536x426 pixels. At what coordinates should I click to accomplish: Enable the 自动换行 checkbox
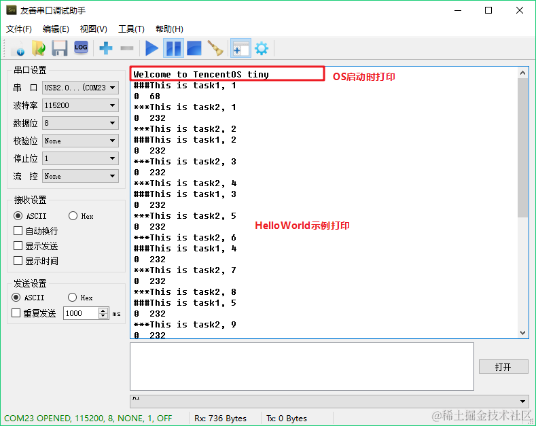point(18,231)
